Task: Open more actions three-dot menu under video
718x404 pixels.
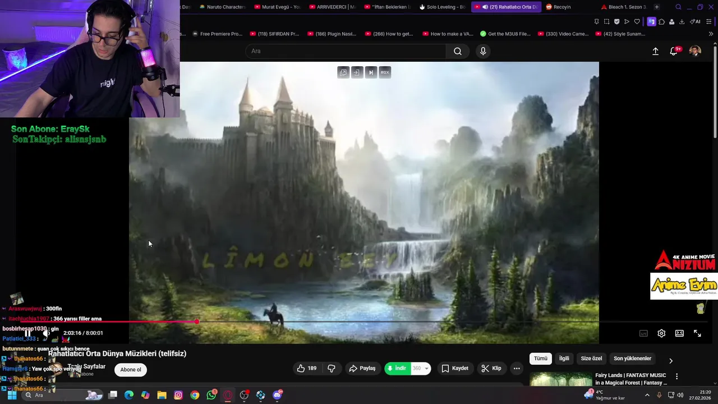Action: coord(517,368)
